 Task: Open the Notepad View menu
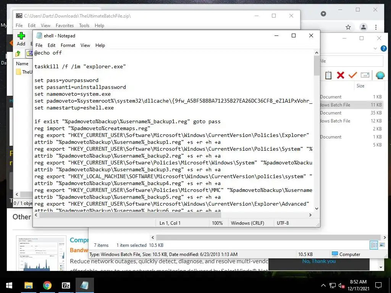(x=85, y=45)
